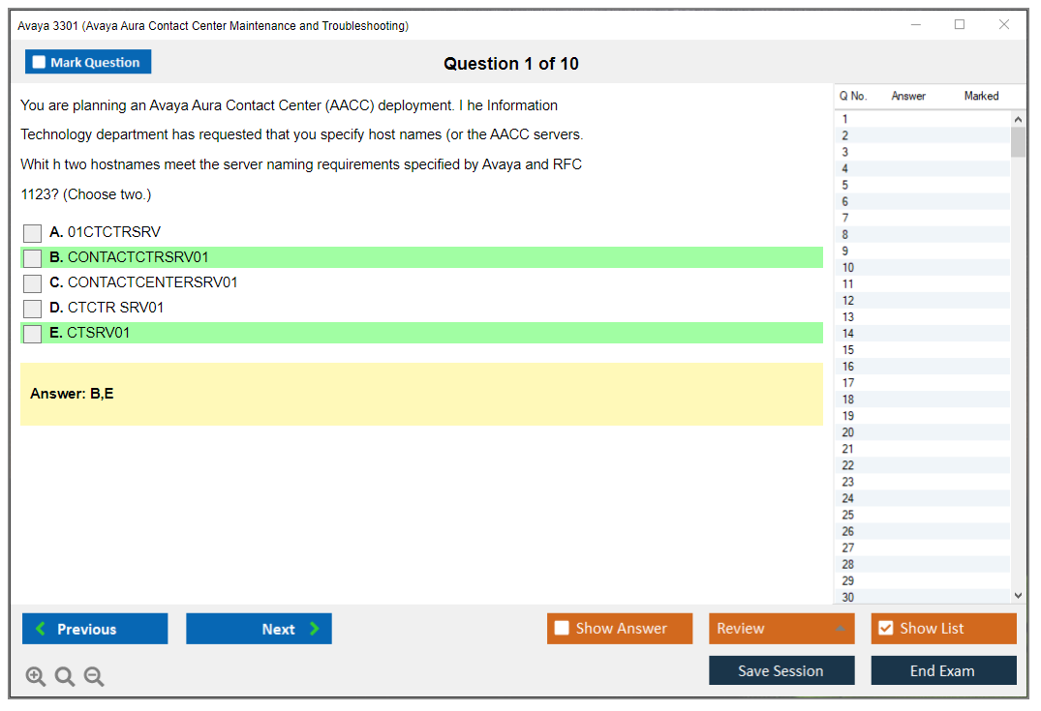1041x711 pixels.
Task: Jump to question 12 in list
Action: click(x=848, y=300)
